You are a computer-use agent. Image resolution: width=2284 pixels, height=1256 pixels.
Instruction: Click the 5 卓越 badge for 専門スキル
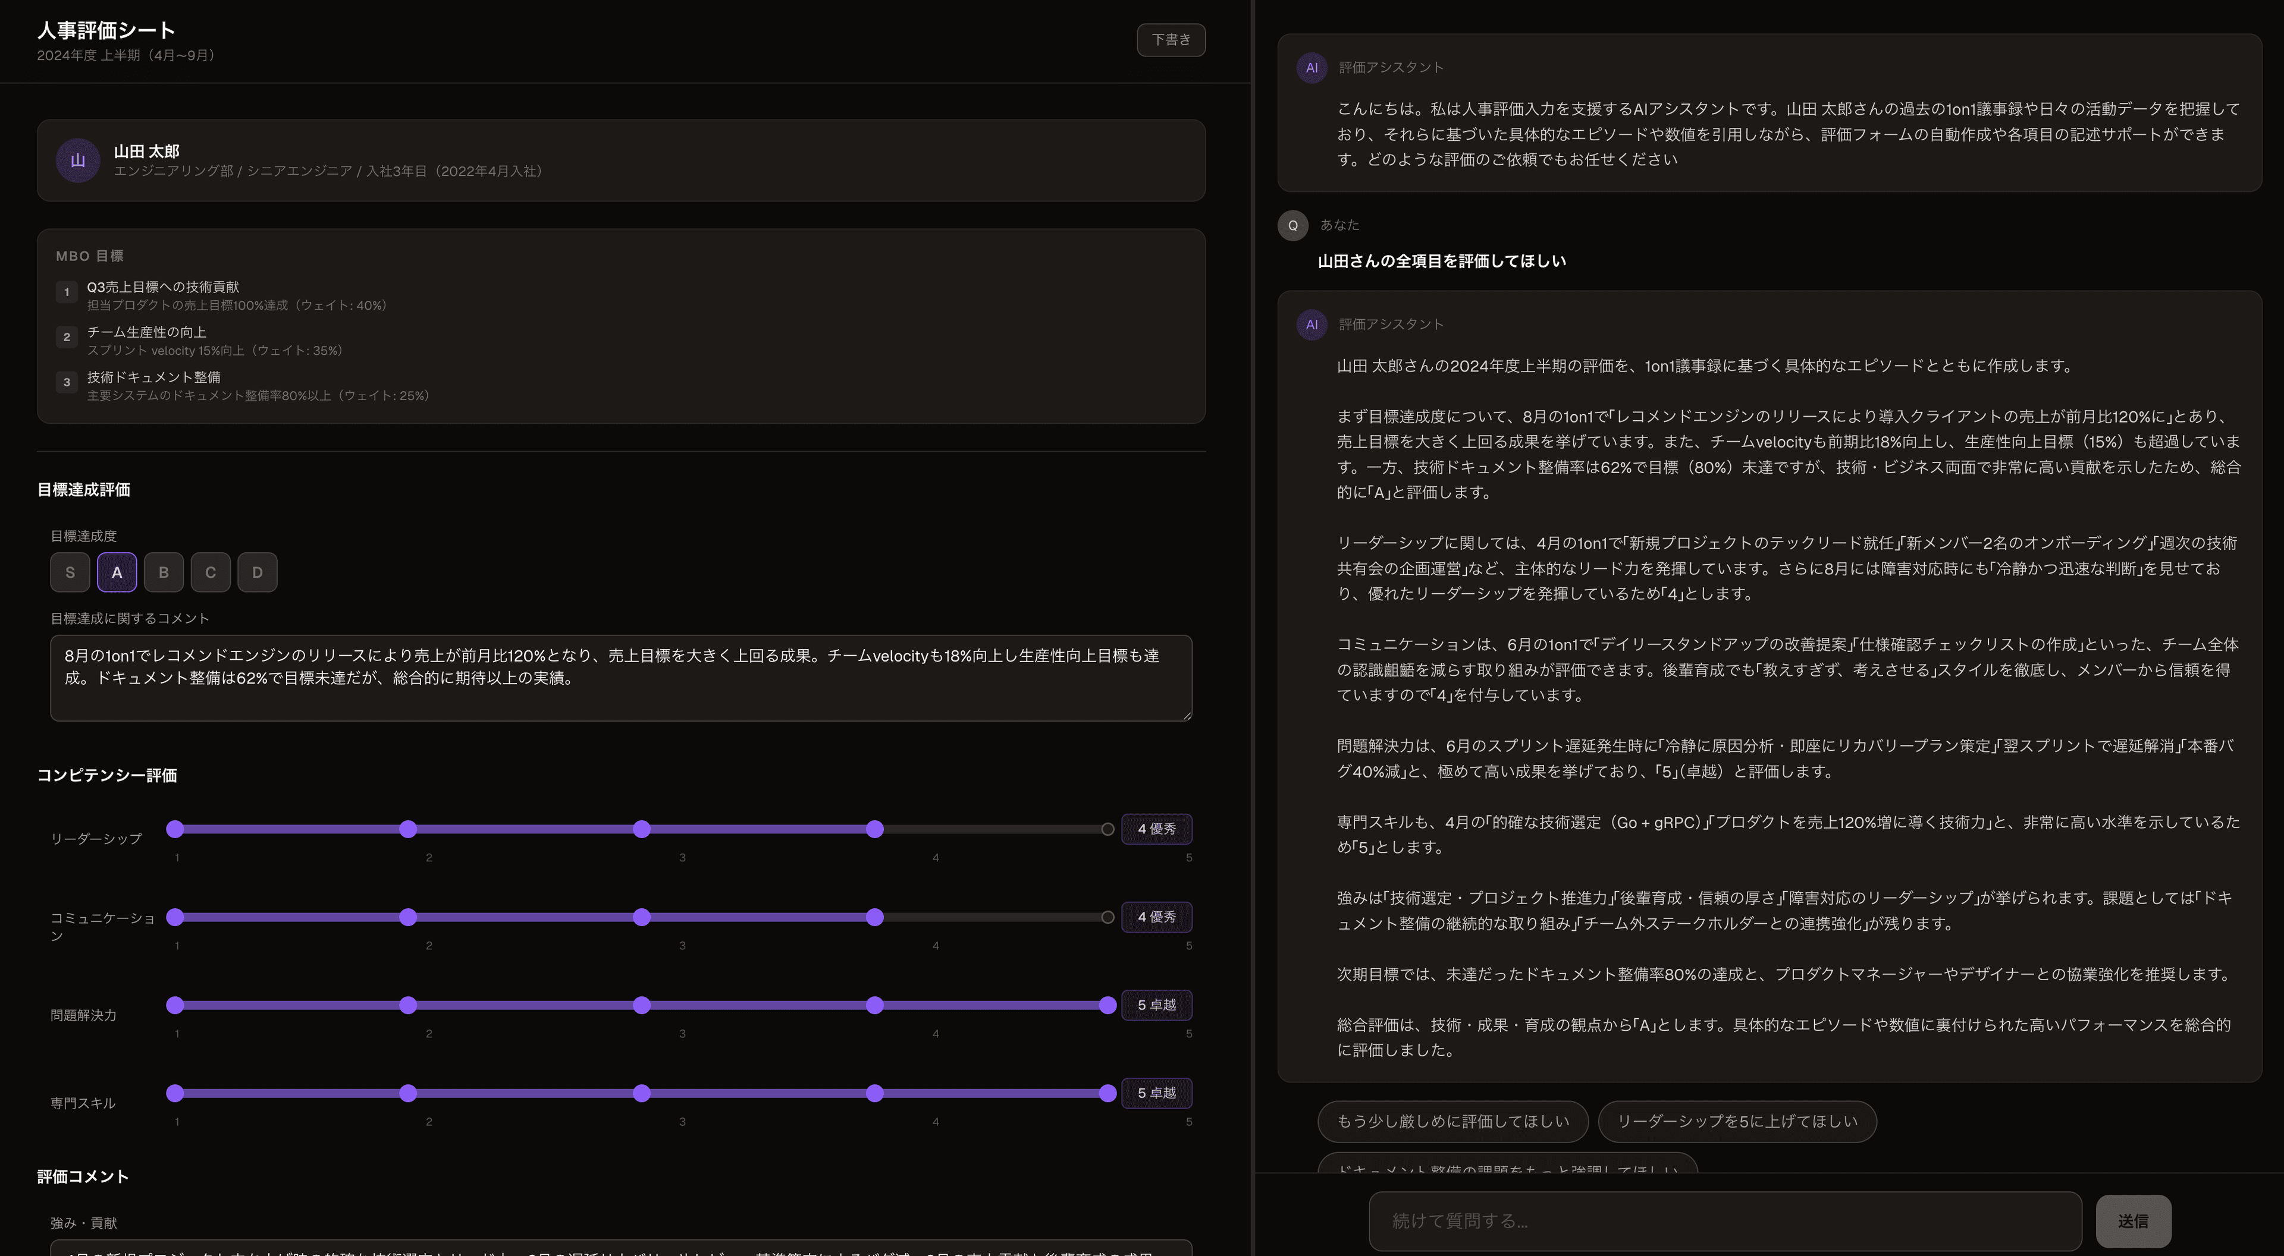(x=1156, y=1093)
